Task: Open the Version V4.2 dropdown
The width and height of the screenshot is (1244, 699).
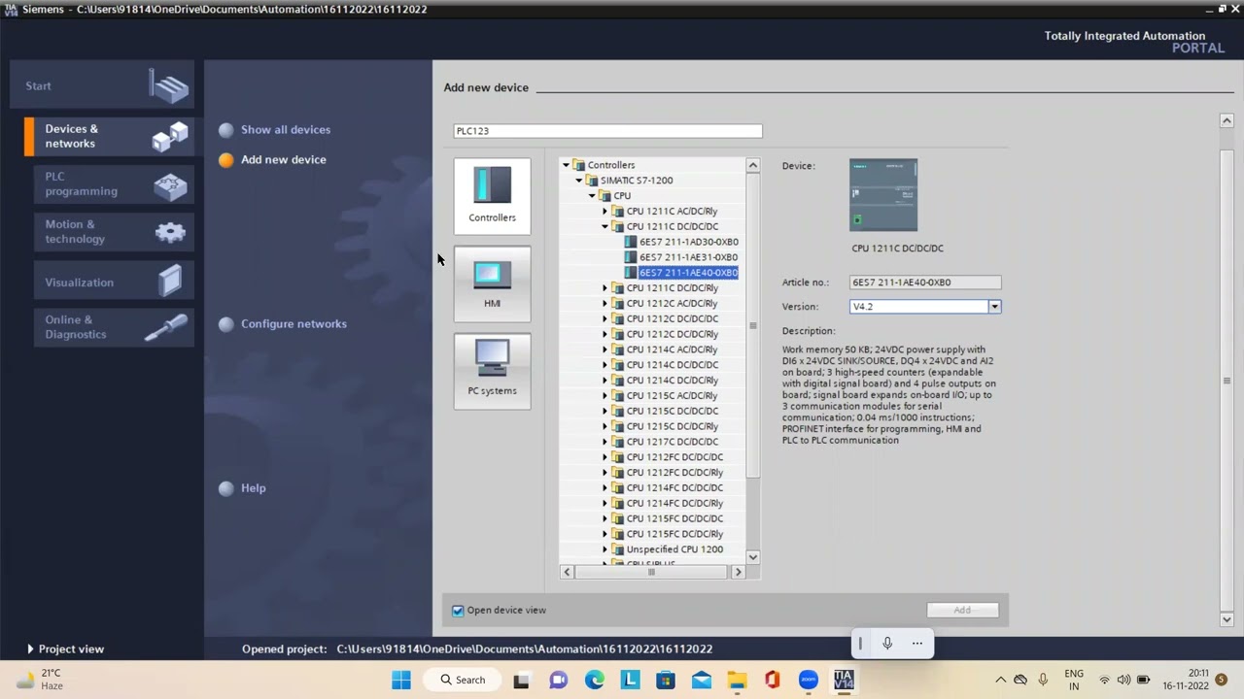Action: point(994,306)
